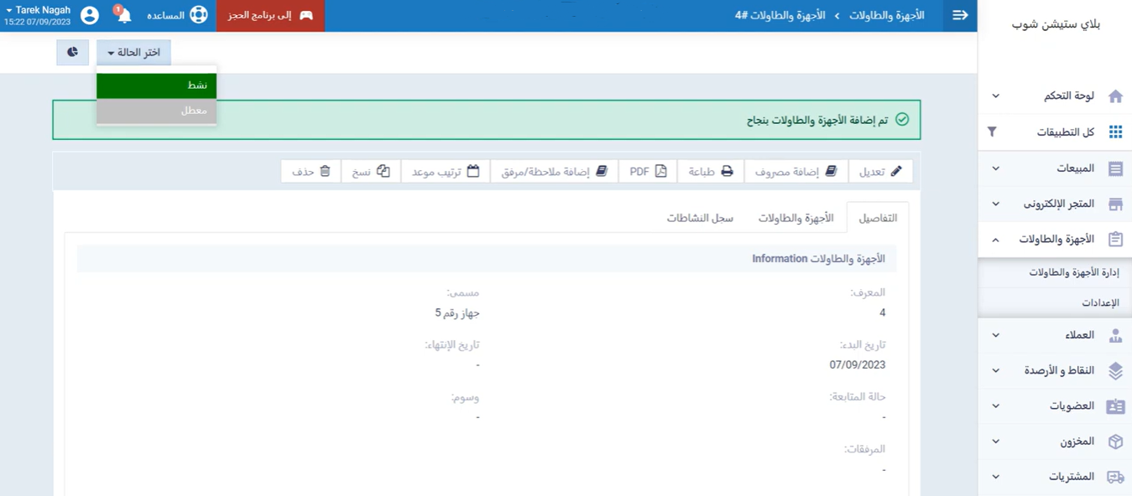The height and width of the screenshot is (496, 1132).
Task: Switch to سجل النشاطات tab
Action: 700,218
